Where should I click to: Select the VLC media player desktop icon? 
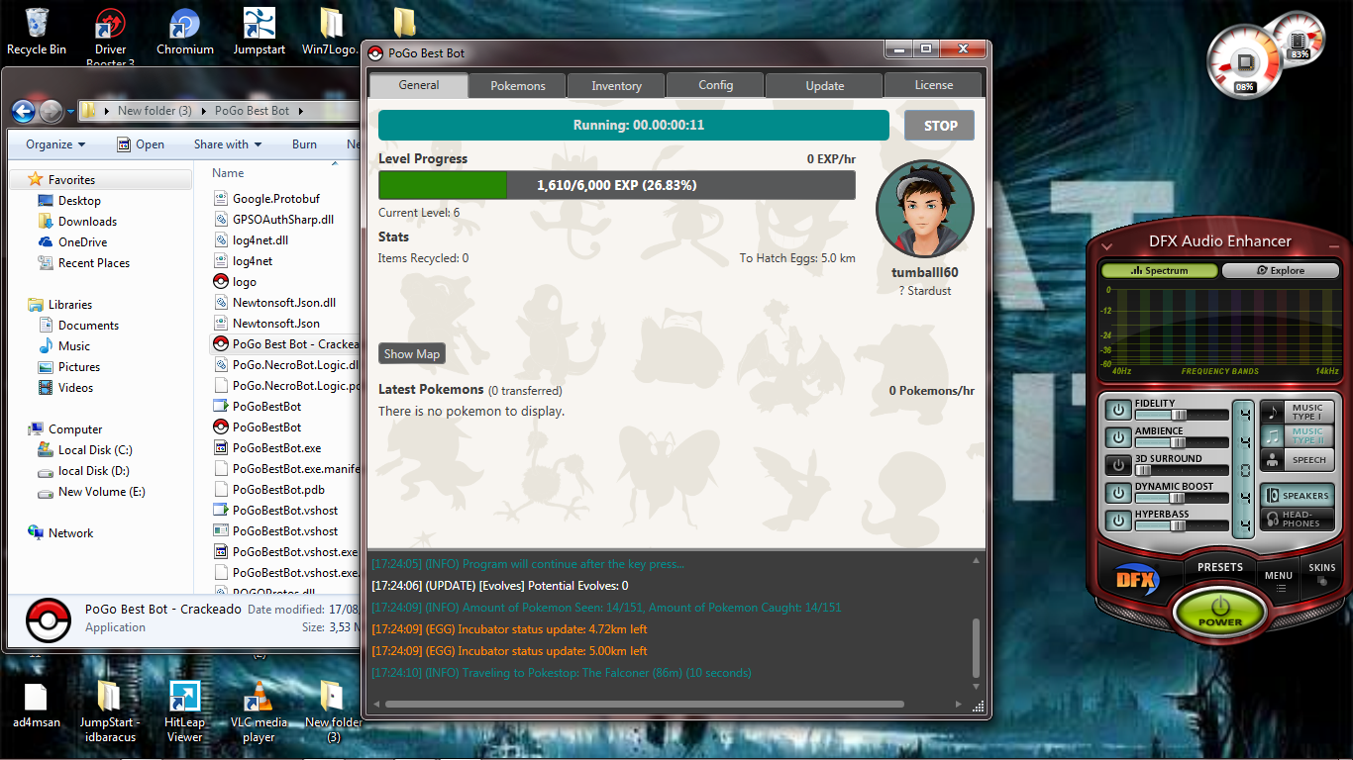point(259,712)
